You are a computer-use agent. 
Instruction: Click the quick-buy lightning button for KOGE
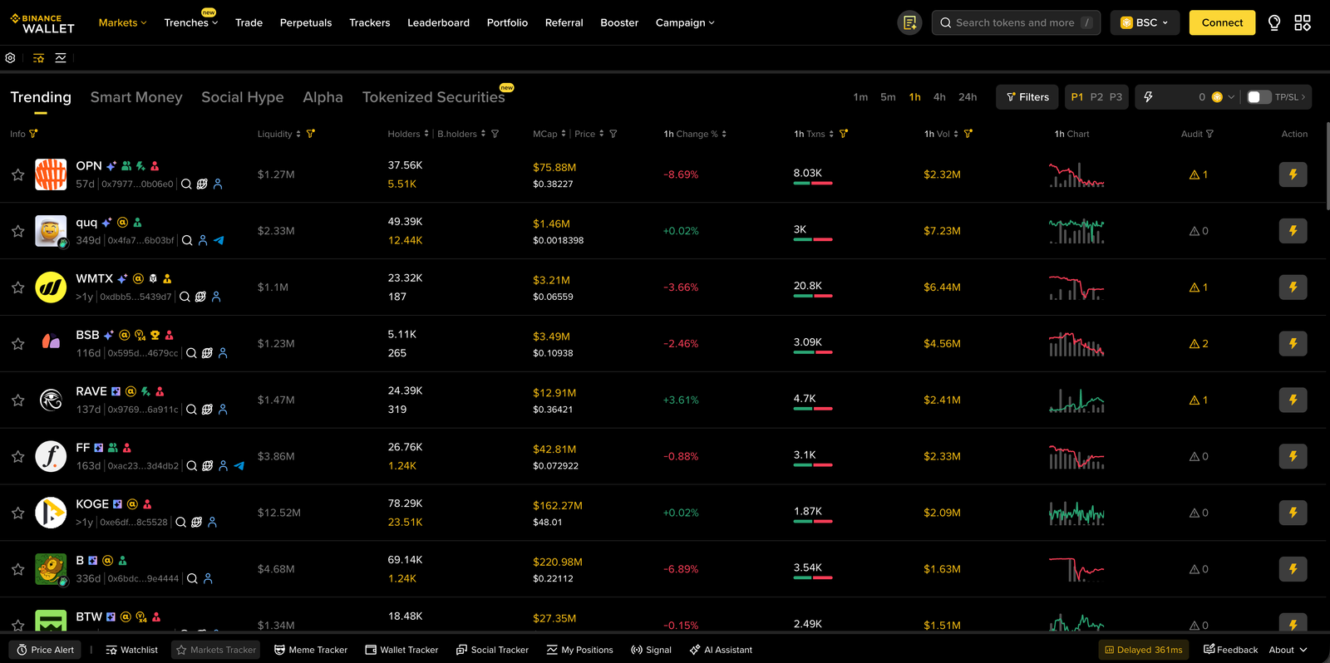[1293, 513]
